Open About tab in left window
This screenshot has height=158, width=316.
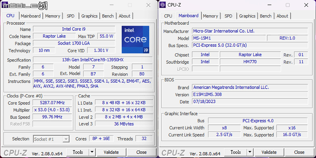coord(124,16)
